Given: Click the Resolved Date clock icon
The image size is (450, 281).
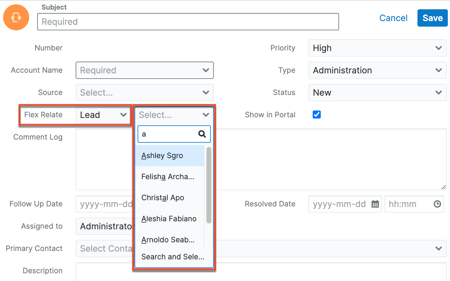Looking at the screenshot, I should (437, 204).
